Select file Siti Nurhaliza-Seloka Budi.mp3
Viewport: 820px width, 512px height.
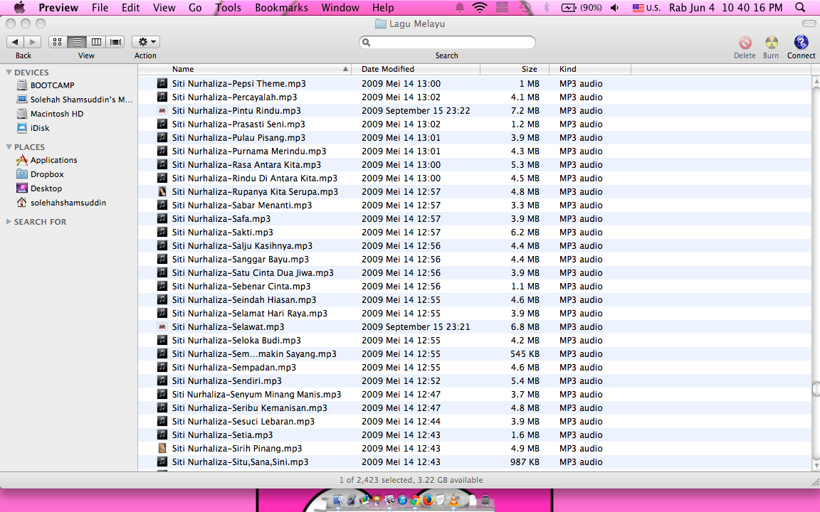[236, 340]
